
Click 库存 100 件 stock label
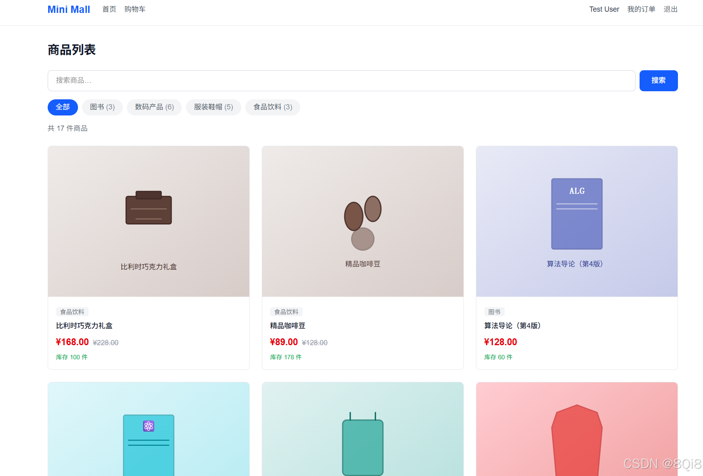pyautogui.click(x=72, y=357)
